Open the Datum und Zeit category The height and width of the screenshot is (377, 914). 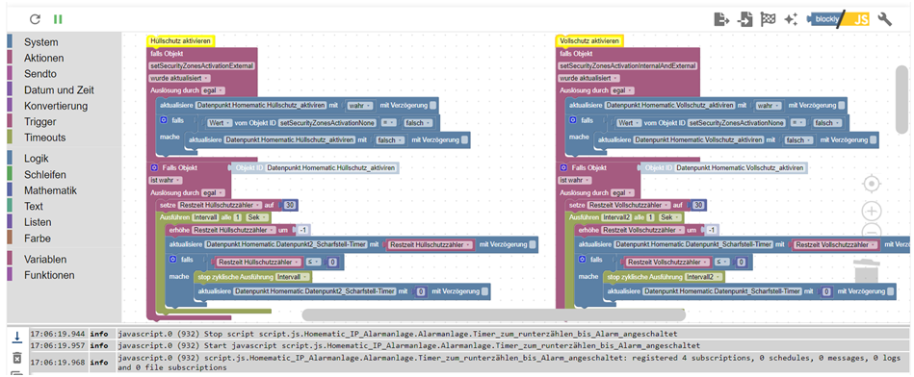59,90
